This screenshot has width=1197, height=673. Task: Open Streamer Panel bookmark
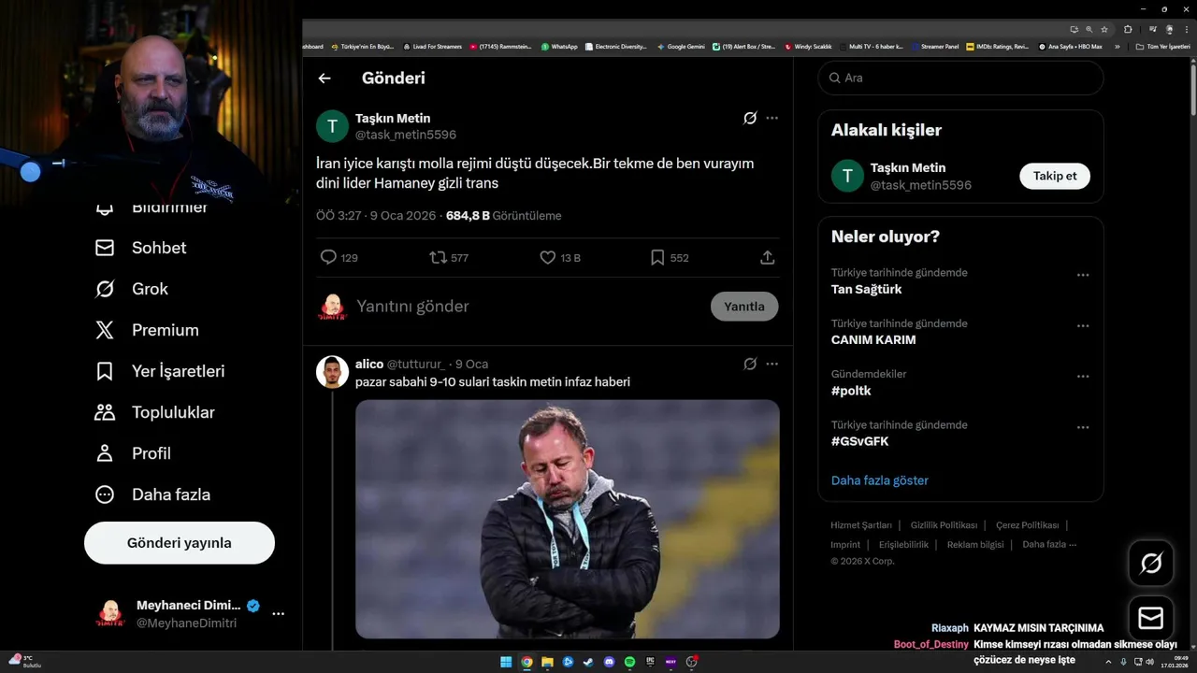934,46
